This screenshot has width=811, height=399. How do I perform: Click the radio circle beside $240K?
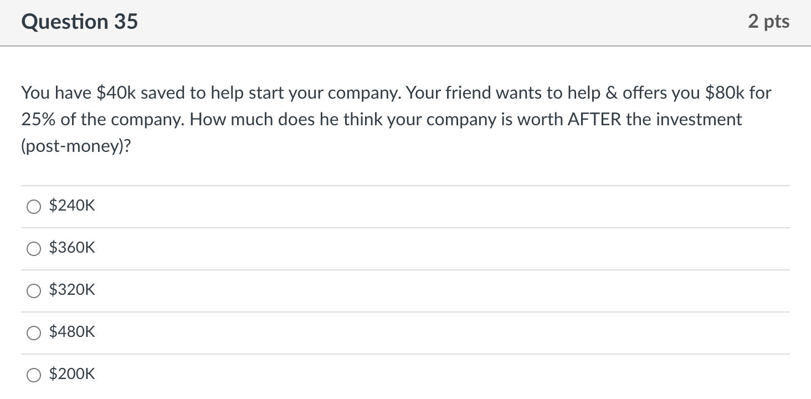tap(33, 206)
